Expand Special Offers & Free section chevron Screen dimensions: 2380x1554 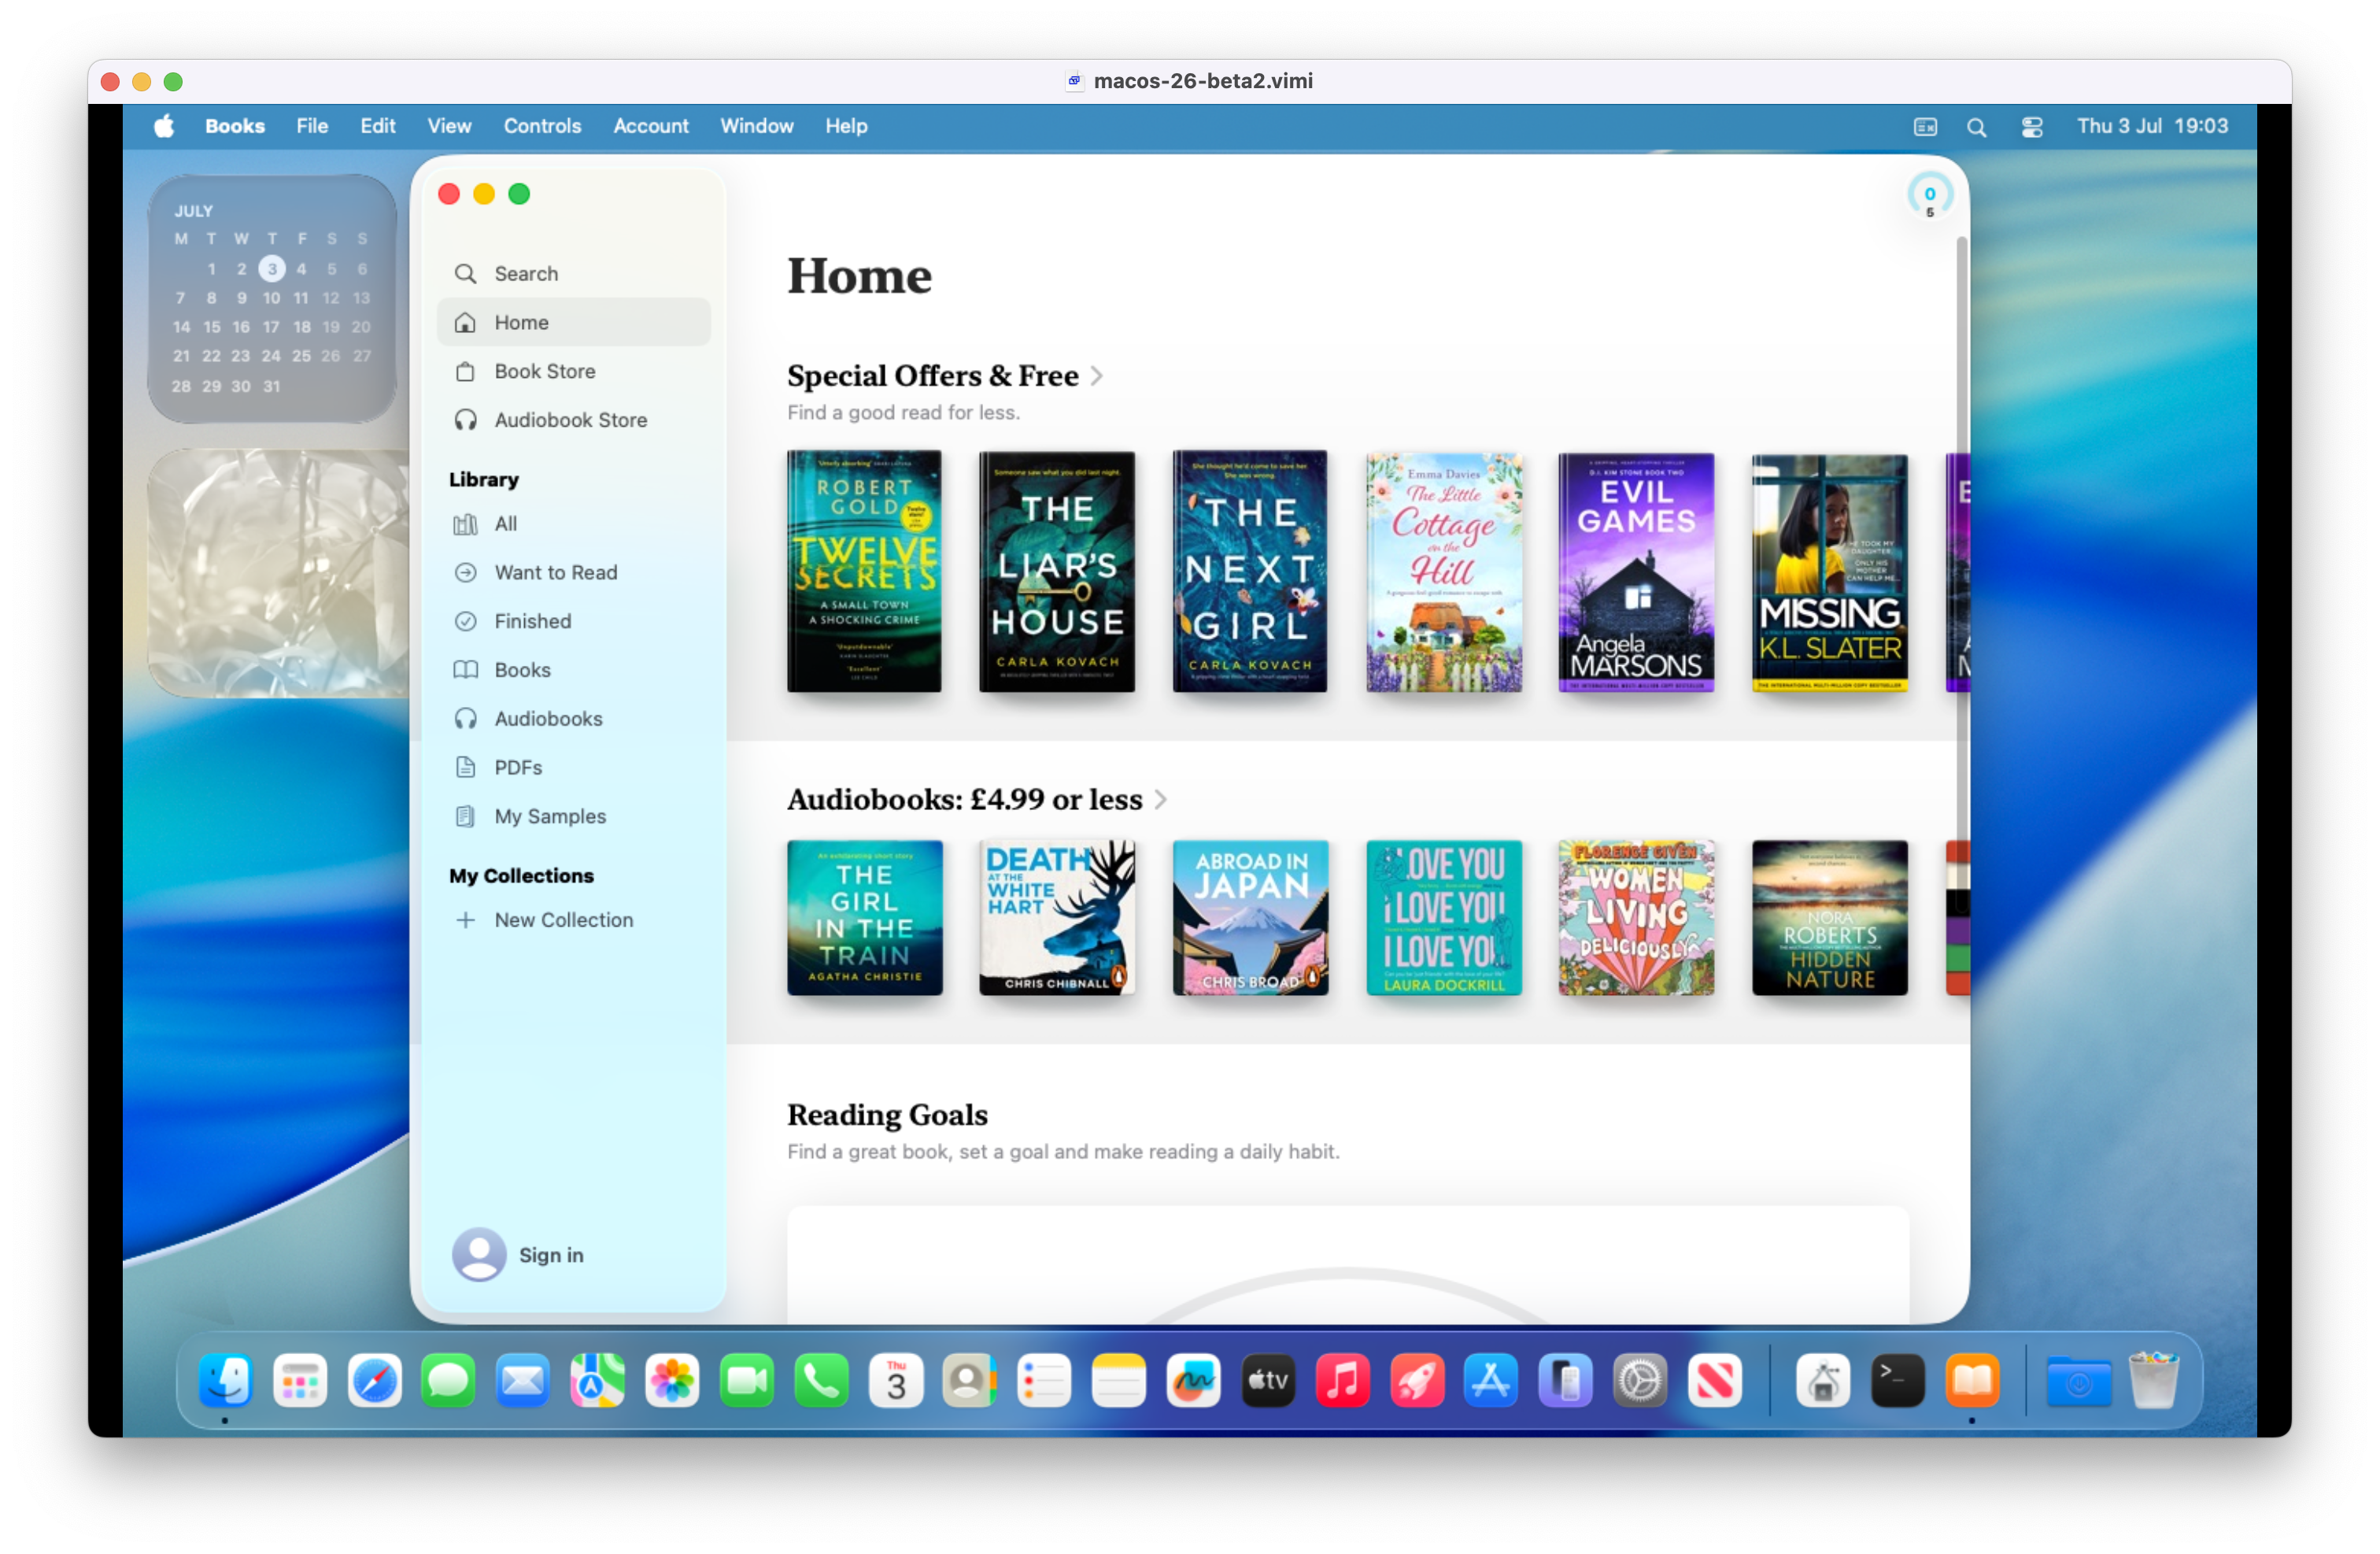pos(1097,376)
